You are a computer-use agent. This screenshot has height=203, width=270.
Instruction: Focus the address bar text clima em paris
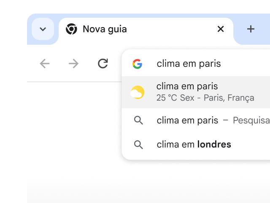189,64
